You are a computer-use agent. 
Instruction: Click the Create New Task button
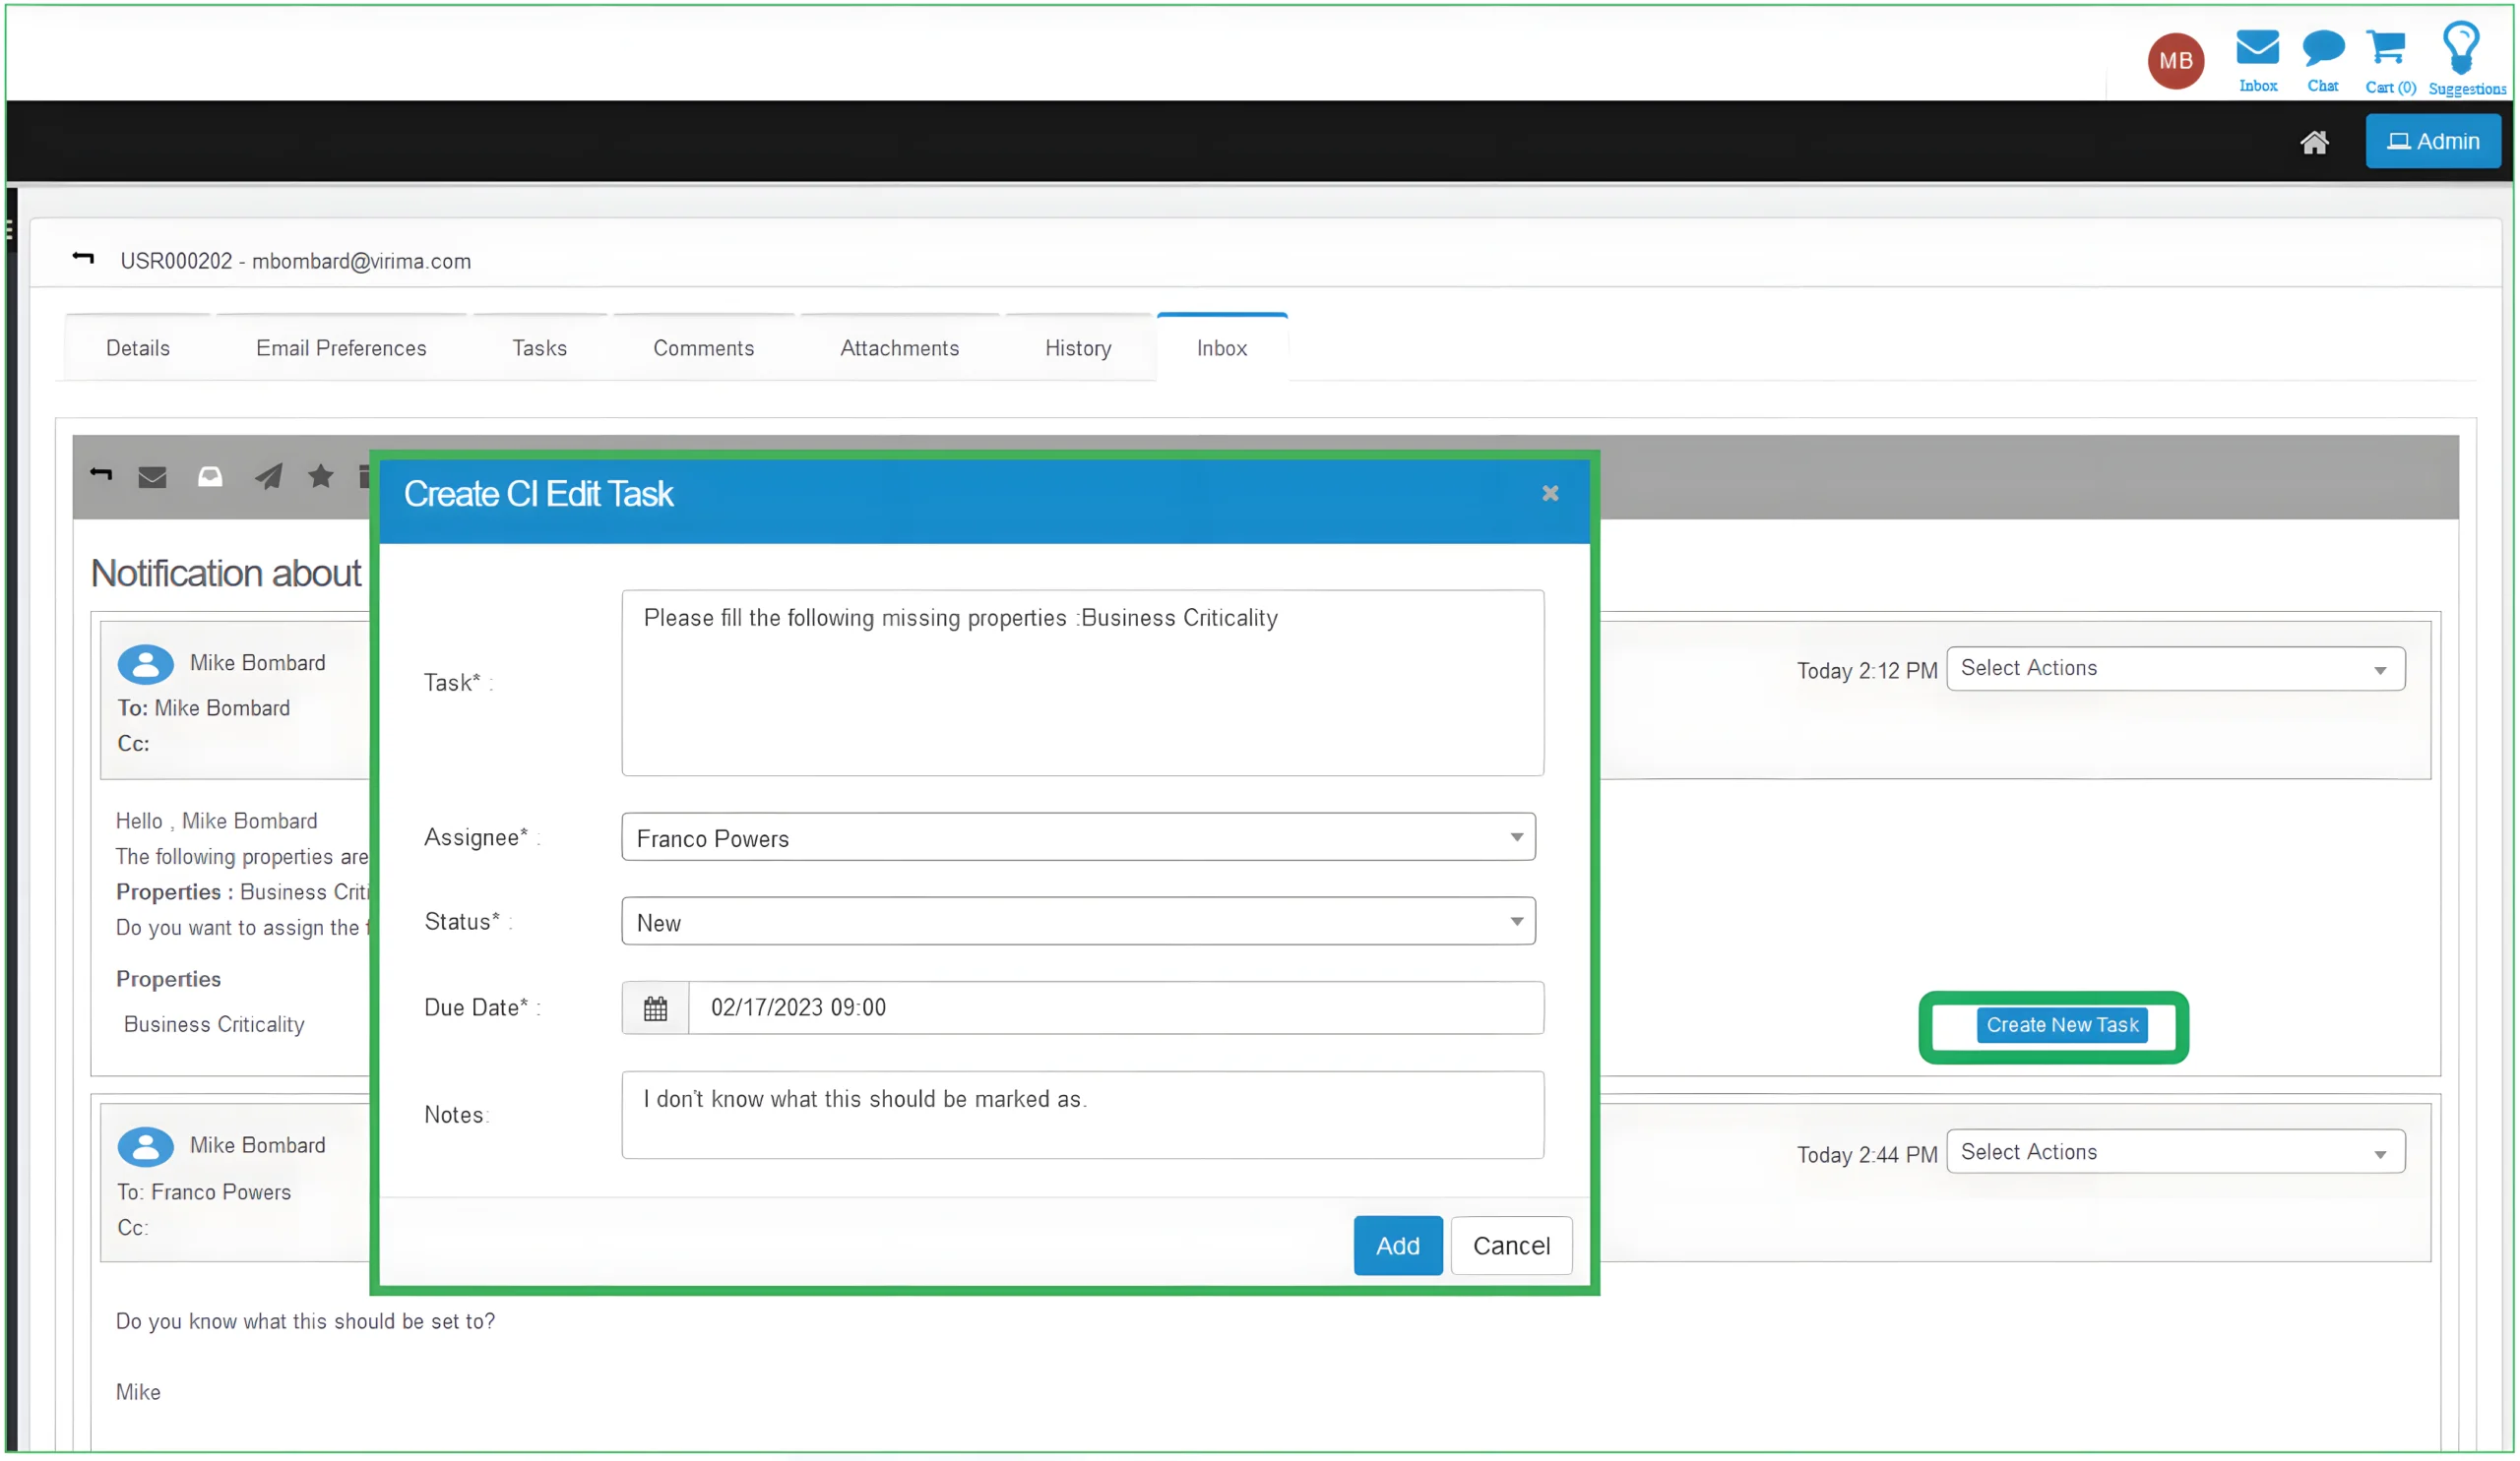point(2062,1024)
